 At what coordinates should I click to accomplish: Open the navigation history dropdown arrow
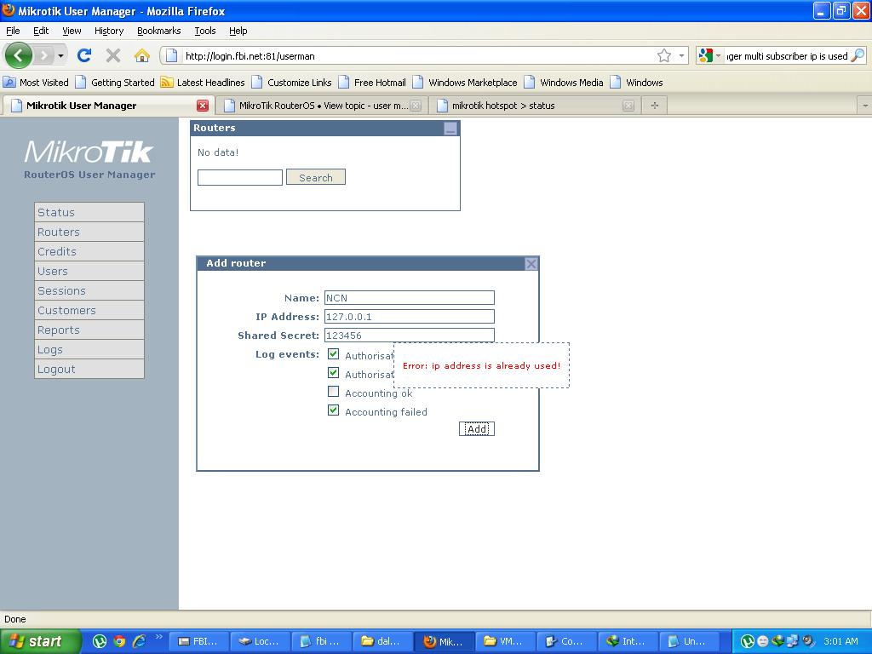tap(60, 55)
